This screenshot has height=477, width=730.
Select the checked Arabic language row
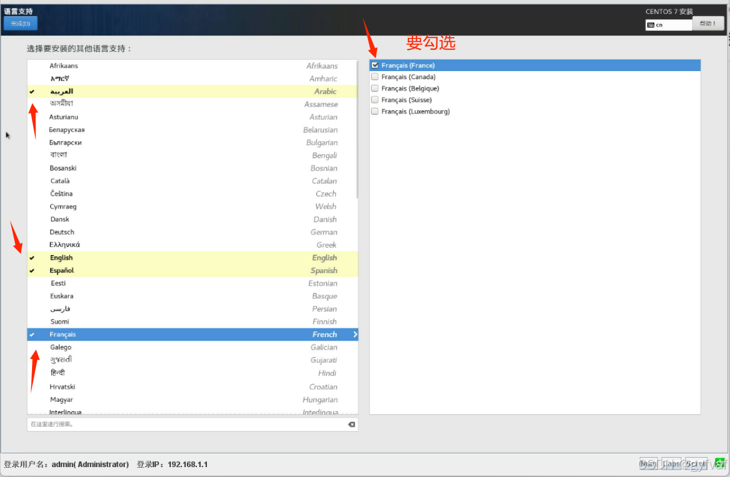tap(191, 91)
